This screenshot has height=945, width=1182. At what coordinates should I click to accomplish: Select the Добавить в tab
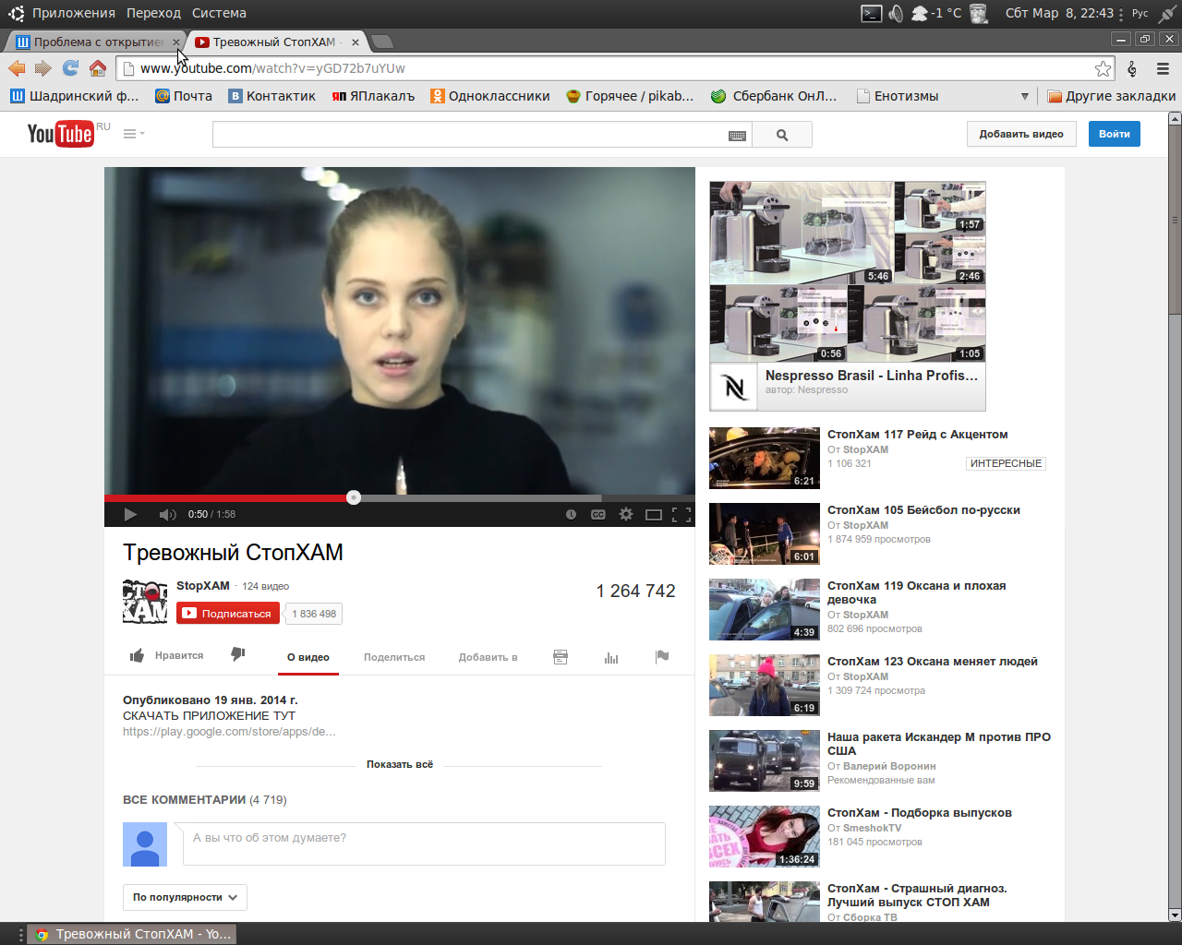tap(488, 657)
